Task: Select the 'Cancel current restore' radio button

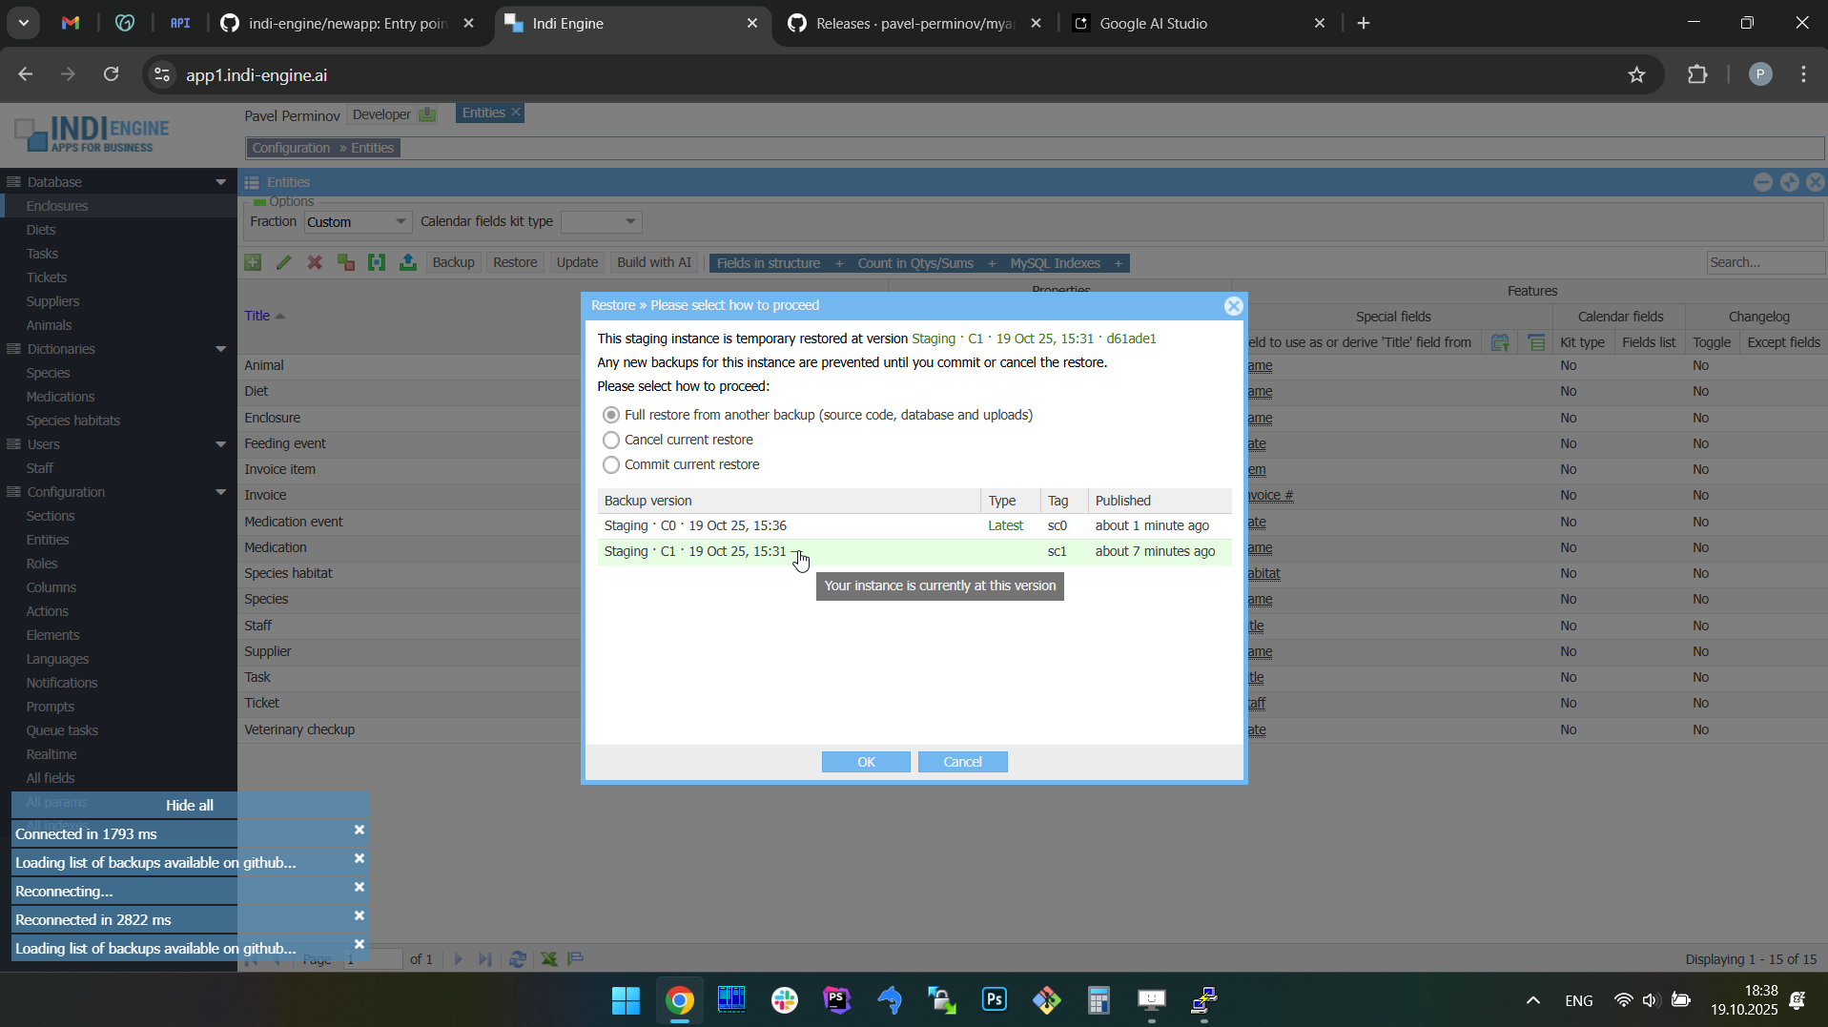Action: point(611,441)
